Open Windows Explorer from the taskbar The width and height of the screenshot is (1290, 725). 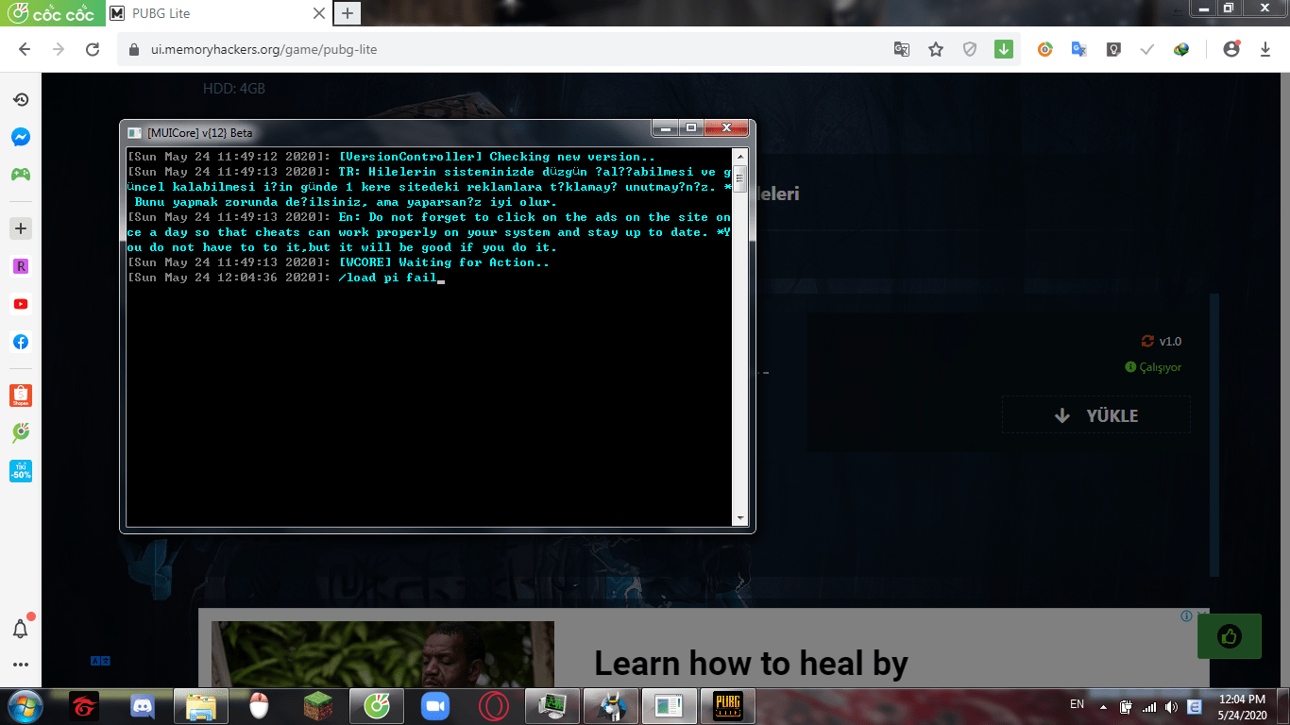(x=201, y=705)
